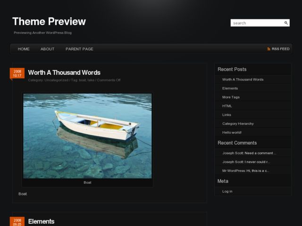Click the Recent Posts heading
The image size is (302, 226).
tap(232, 69)
